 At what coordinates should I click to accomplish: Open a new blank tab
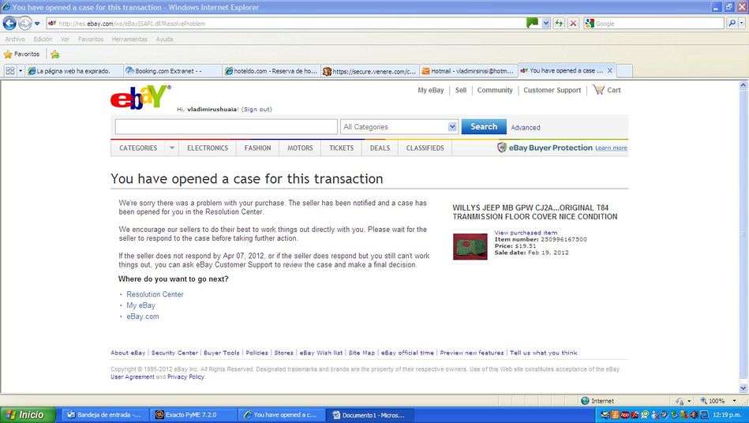tap(624, 71)
